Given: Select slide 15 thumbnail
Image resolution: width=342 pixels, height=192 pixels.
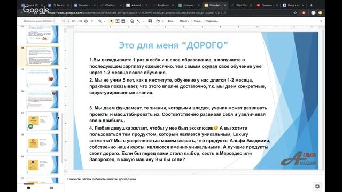Looking at the screenshot, I should [x=42, y=77].
